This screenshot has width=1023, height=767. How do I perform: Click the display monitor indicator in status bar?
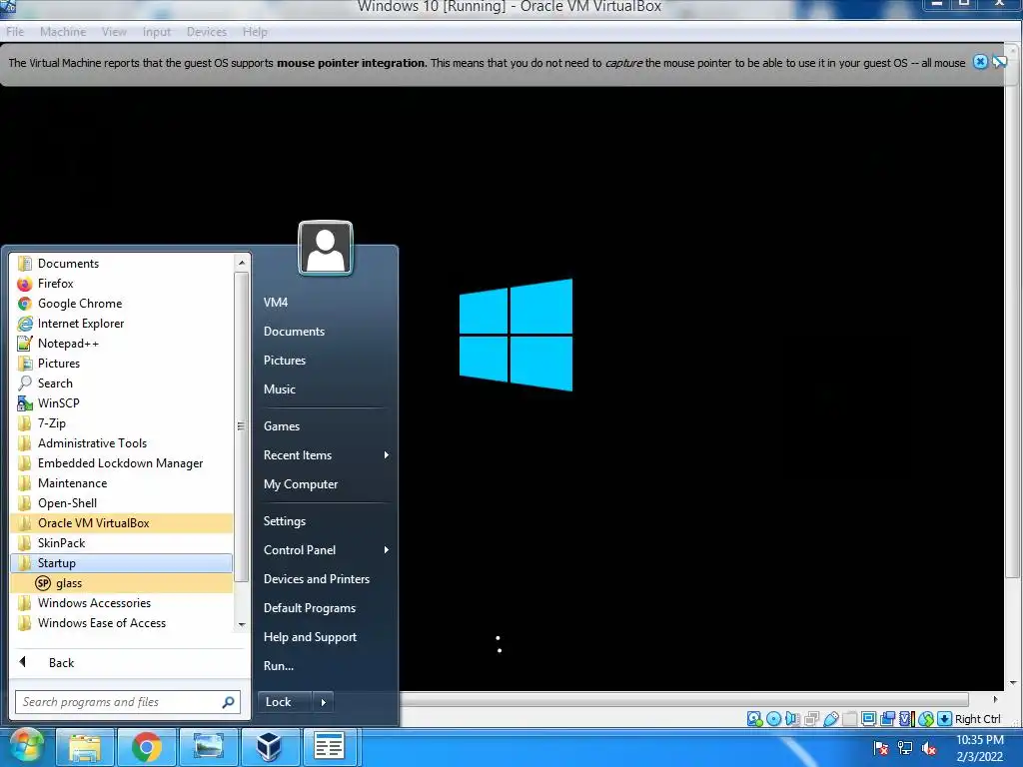coord(868,719)
